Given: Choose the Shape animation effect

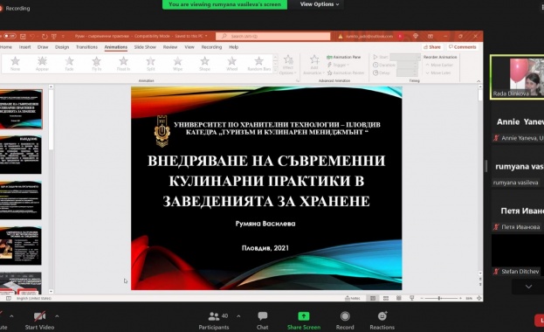Looking at the screenshot, I should [204, 64].
